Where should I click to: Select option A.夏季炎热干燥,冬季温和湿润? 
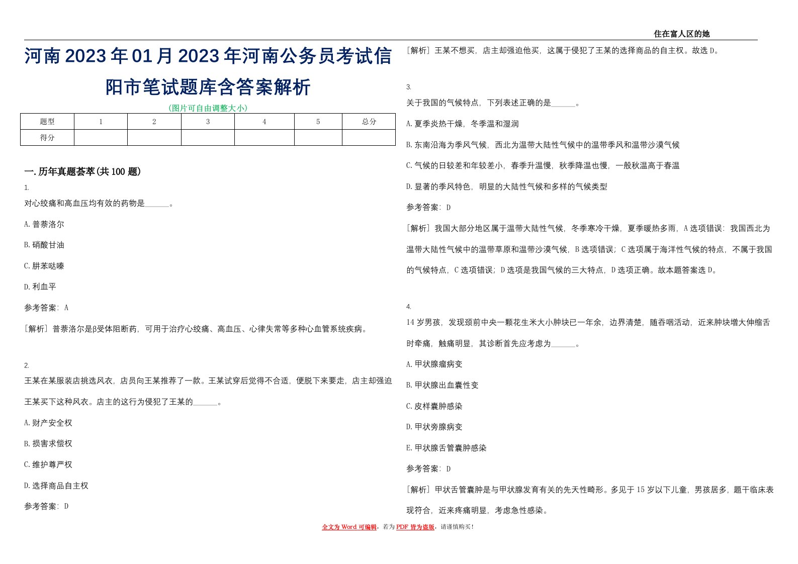[463, 124]
